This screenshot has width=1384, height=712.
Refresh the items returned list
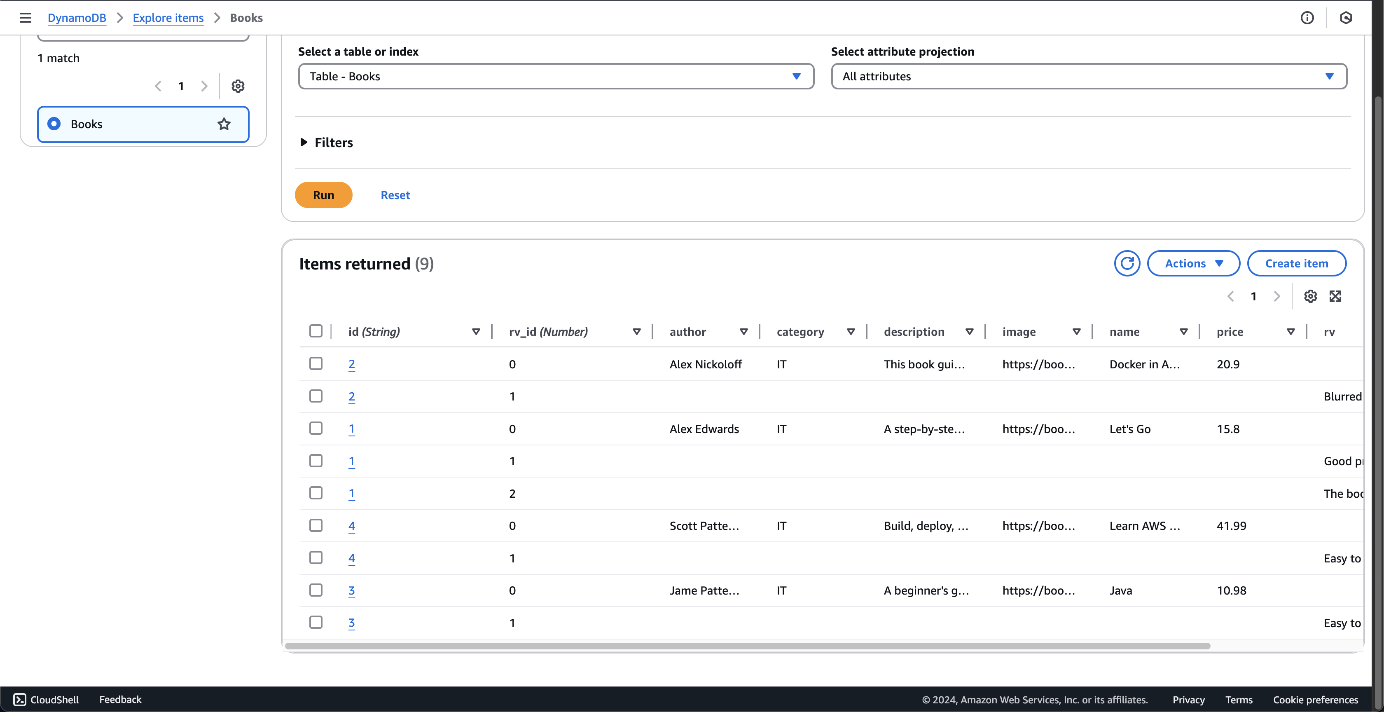1127,263
